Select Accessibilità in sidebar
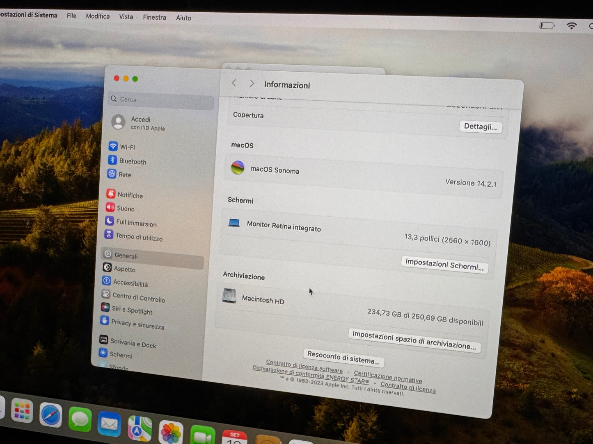Screen dimensions: 593x444 pyautogui.click(x=130, y=283)
